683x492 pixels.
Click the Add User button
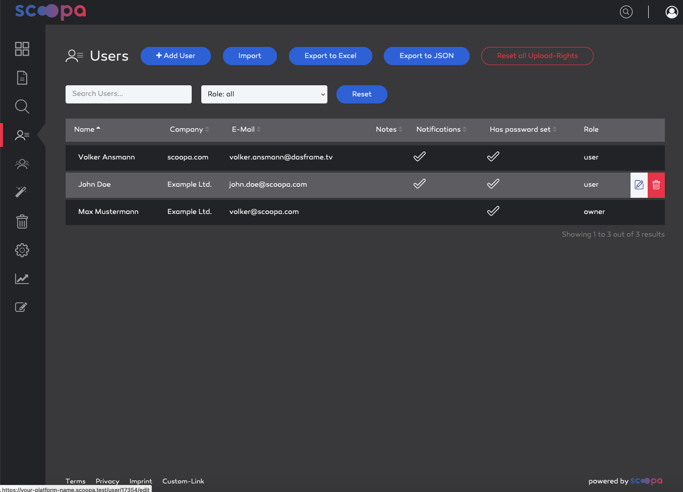pos(176,56)
